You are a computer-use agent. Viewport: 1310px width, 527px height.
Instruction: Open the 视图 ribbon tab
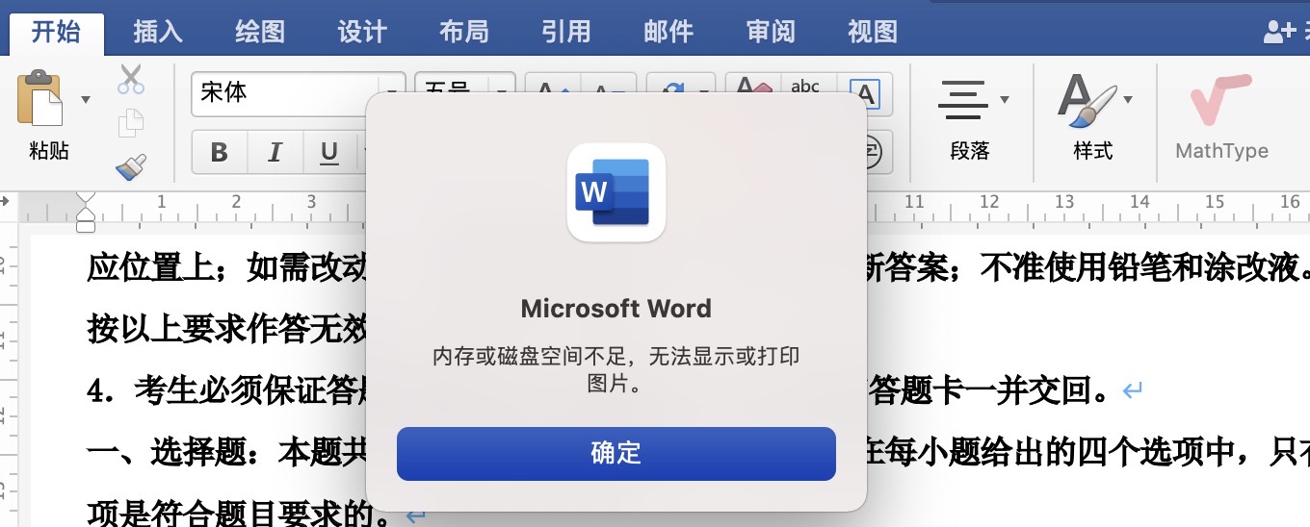[873, 32]
